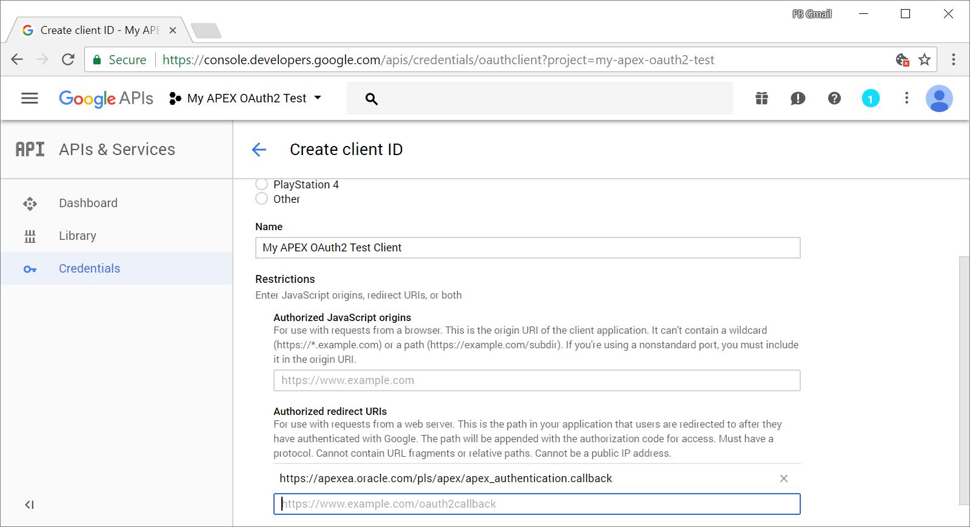Open Credentials in the sidebar
970x527 pixels.
tap(116, 268)
